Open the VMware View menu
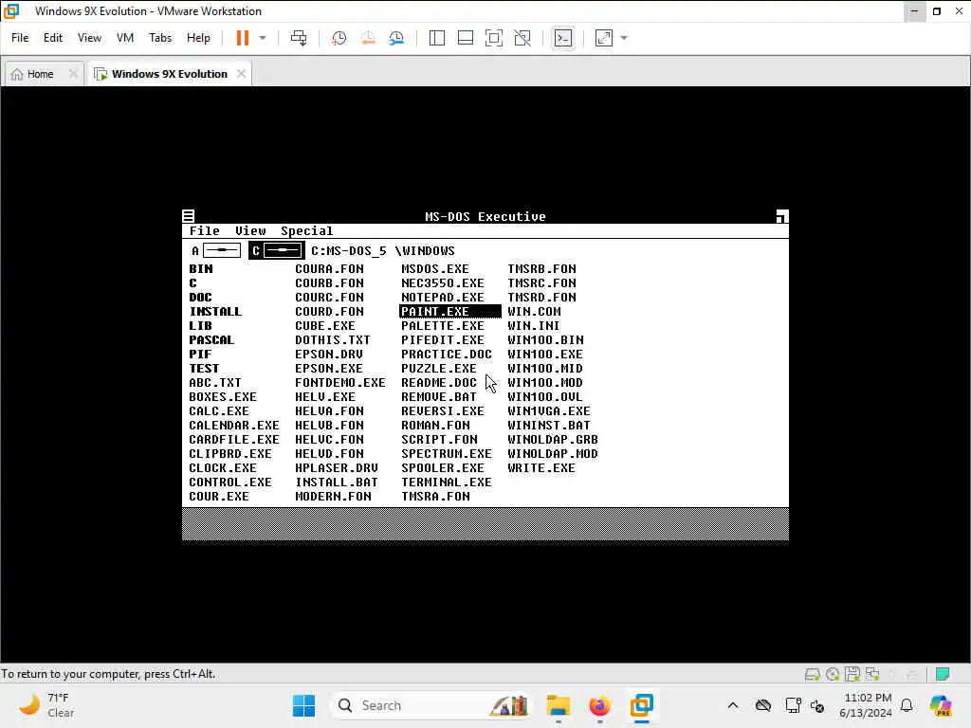Screen dimensions: 971x728 pos(89,38)
